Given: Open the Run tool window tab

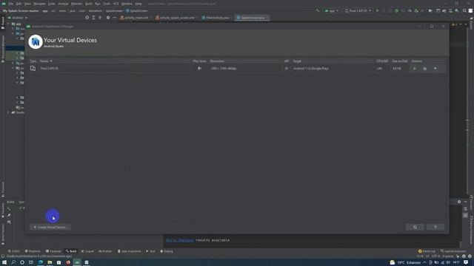Looking at the screenshot, I should coord(150,251).
